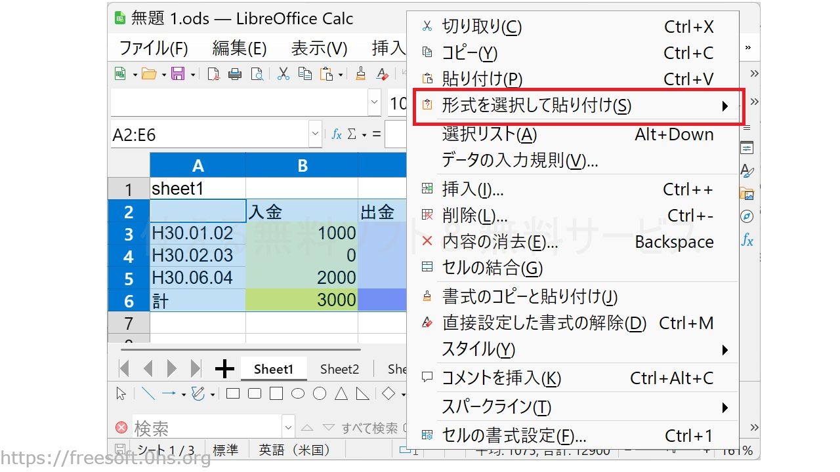Open the sidebar Navigator compass icon
The height and width of the screenshot is (472, 840).
click(x=747, y=216)
